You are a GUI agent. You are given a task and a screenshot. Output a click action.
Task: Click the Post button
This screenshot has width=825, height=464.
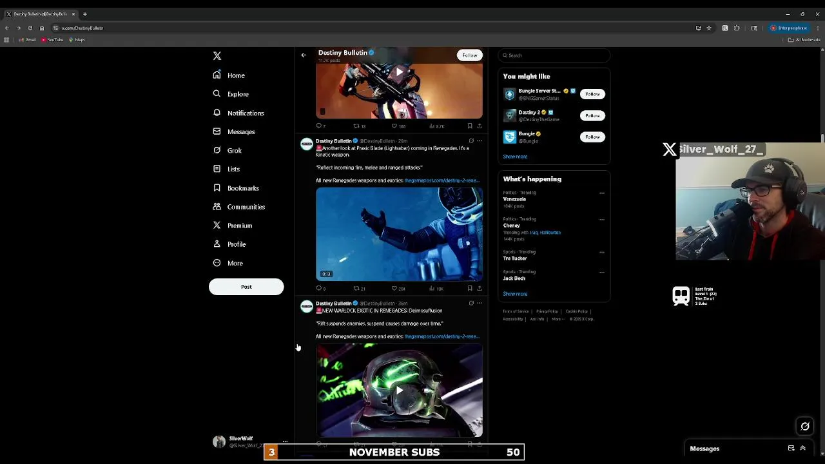[246, 287]
